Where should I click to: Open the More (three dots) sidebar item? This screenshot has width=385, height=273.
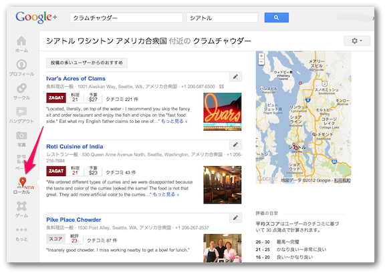coord(21,234)
